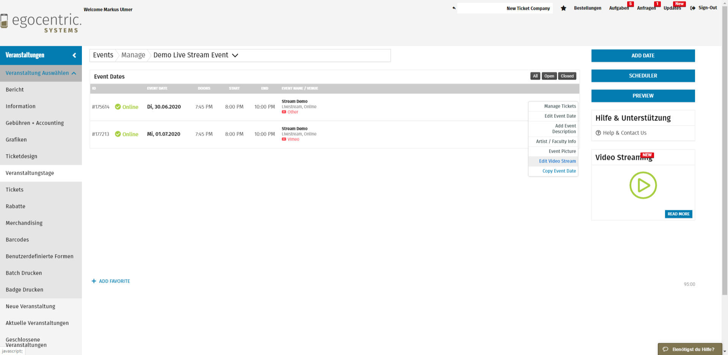Image resolution: width=728 pixels, height=355 pixels.
Task: Click the New Ticket Company search field
Action: 505,8
